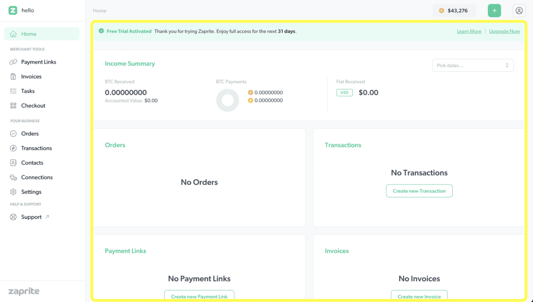Click the Support lifebuoy icon
Viewport: 533px width, 302px height.
[14, 217]
